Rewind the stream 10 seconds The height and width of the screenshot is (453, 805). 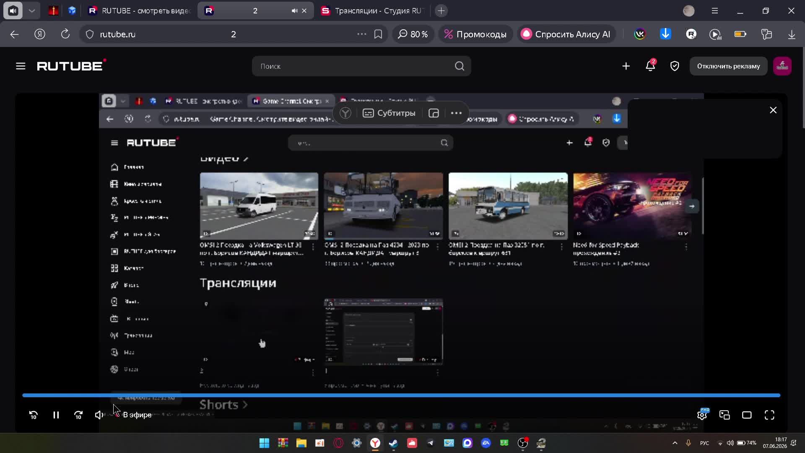click(x=34, y=415)
